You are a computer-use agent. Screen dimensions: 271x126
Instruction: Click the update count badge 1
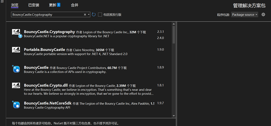pyautogui.click(x=59, y=5)
